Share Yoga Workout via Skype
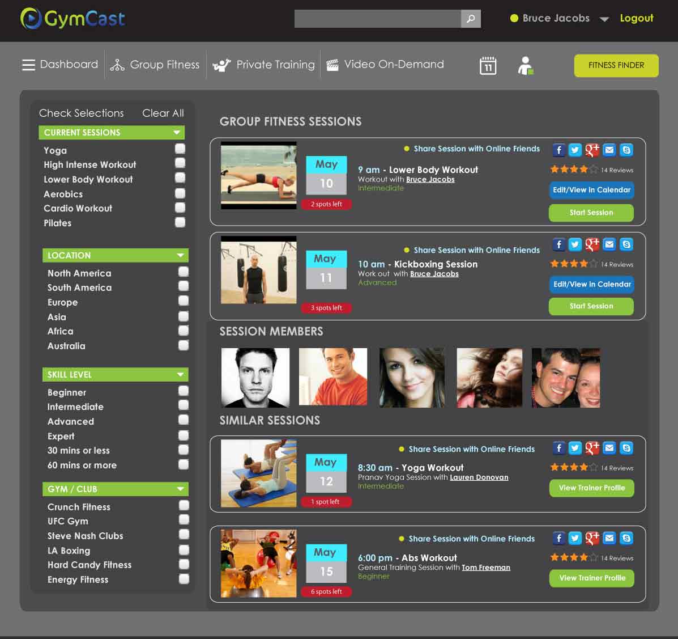Image resolution: width=678 pixels, height=639 pixels. [626, 448]
